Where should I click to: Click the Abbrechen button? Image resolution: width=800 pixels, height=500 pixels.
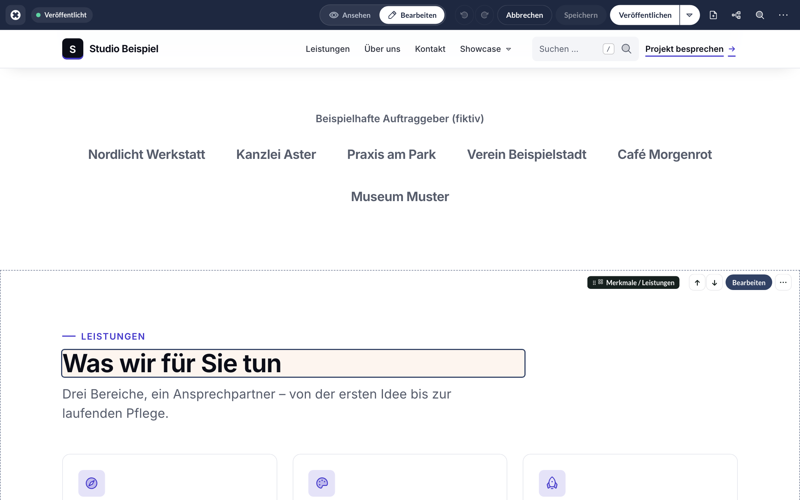pos(524,15)
